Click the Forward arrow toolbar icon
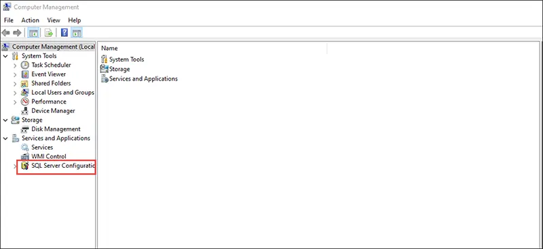The image size is (543, 249). click(x=17, y=32)
